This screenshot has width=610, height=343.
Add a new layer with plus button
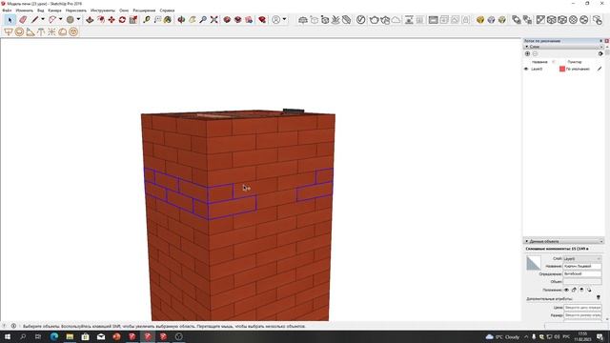pyautogui.click(x=527, y=53)
